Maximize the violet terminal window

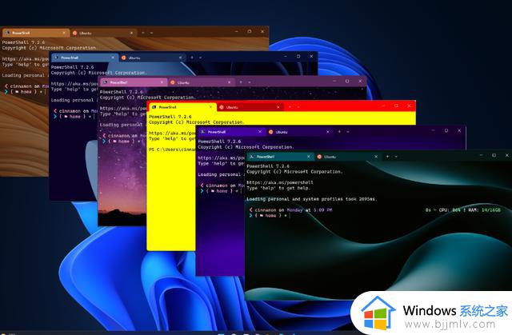(x=446, y=130)
